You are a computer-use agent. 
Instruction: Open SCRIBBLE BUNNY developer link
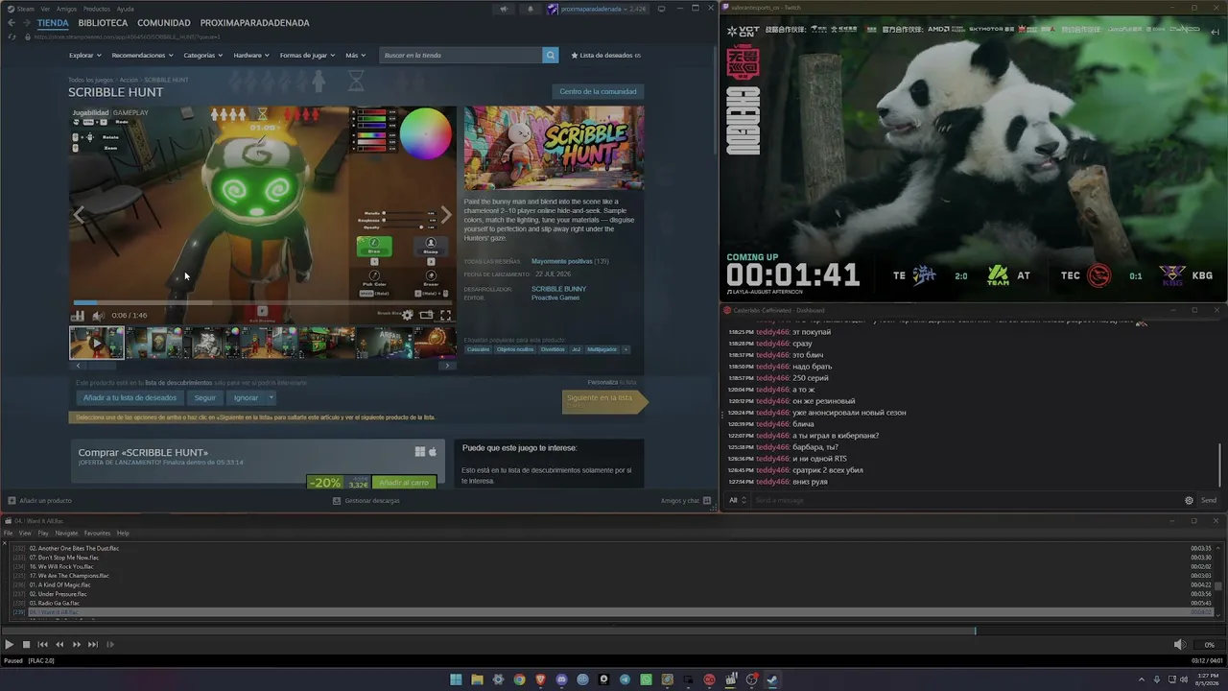pyautogui.click(x=558, y=289)
